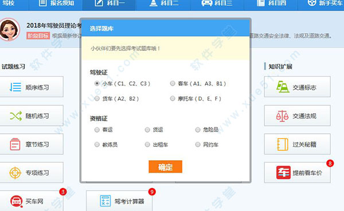This screenshot has height=211, width=344.
Task: Start 顺序练习 practice
Action: 31,87
